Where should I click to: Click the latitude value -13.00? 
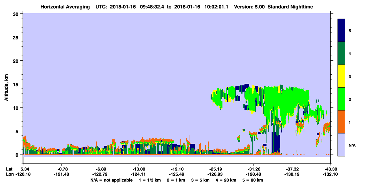[138, 169]
